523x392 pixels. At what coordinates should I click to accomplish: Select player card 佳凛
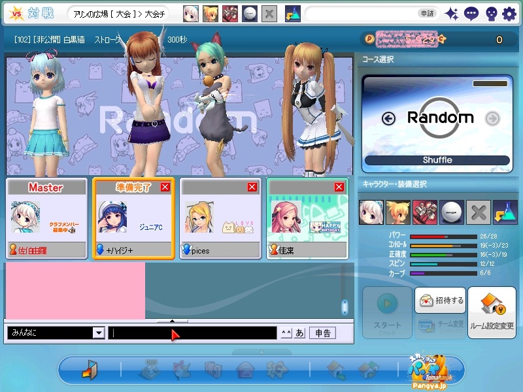pyautogui.click(x=307, y=218)
